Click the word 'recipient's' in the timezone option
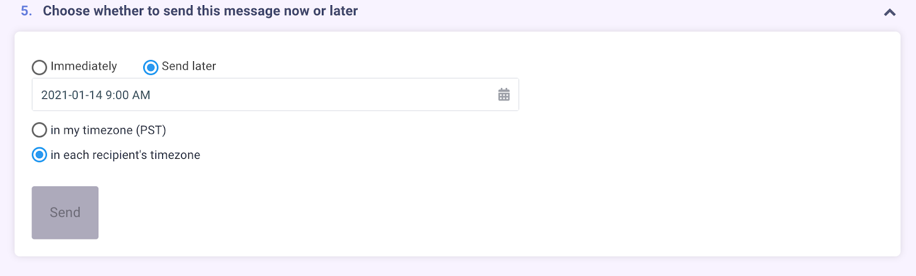916x276 pixels. click(120, 155)
